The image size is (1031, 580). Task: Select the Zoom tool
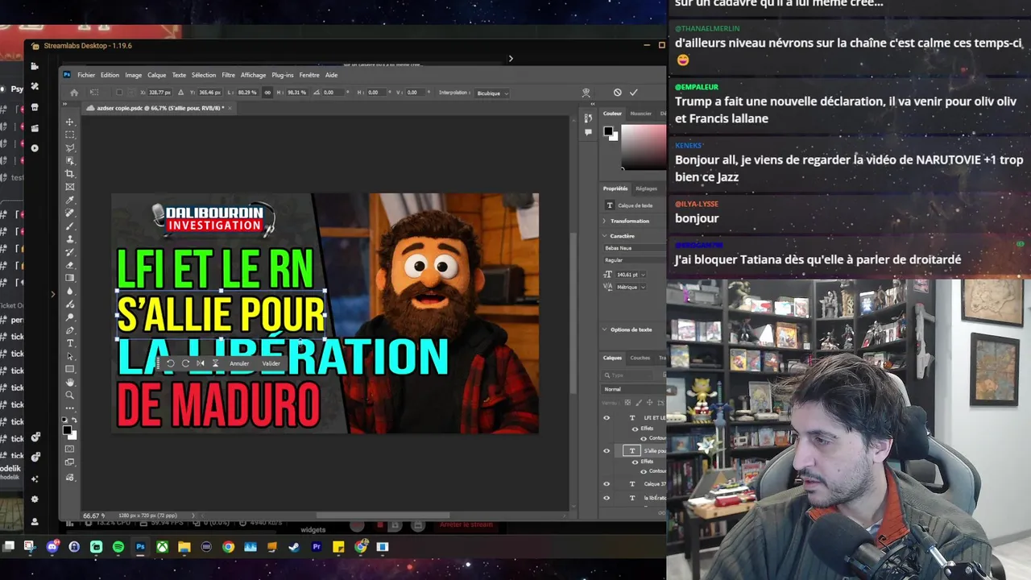pos(70,396)
